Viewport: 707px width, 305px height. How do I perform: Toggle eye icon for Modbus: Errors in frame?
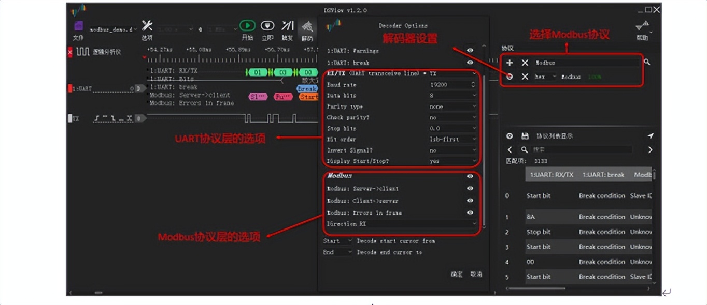pyautogui.click(x=470, y=212)
